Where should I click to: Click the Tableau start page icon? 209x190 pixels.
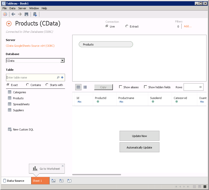(5, 14)
